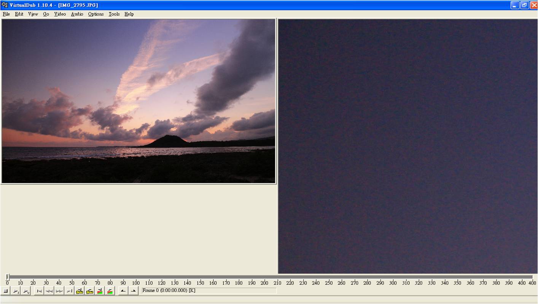Click the seek slider thumb at frame 0
The height and width of the screenshot is (304, 538).
[7, 277]
